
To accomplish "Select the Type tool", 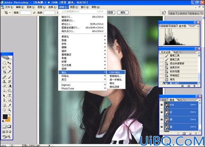I will 9,96.
